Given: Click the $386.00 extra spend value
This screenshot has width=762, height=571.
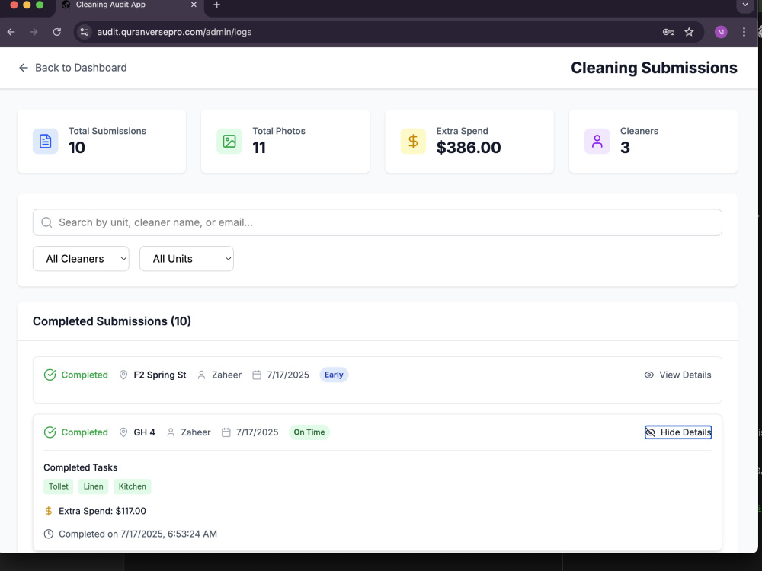Looking at the screenshot, I should tap(469, 147).
